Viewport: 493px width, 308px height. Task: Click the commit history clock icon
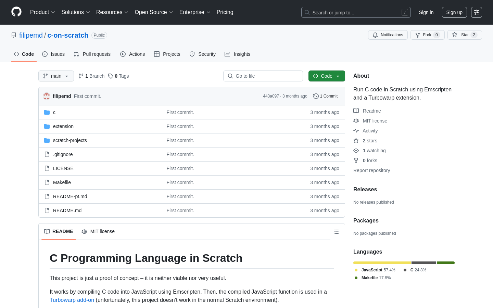tap(316, 96)
